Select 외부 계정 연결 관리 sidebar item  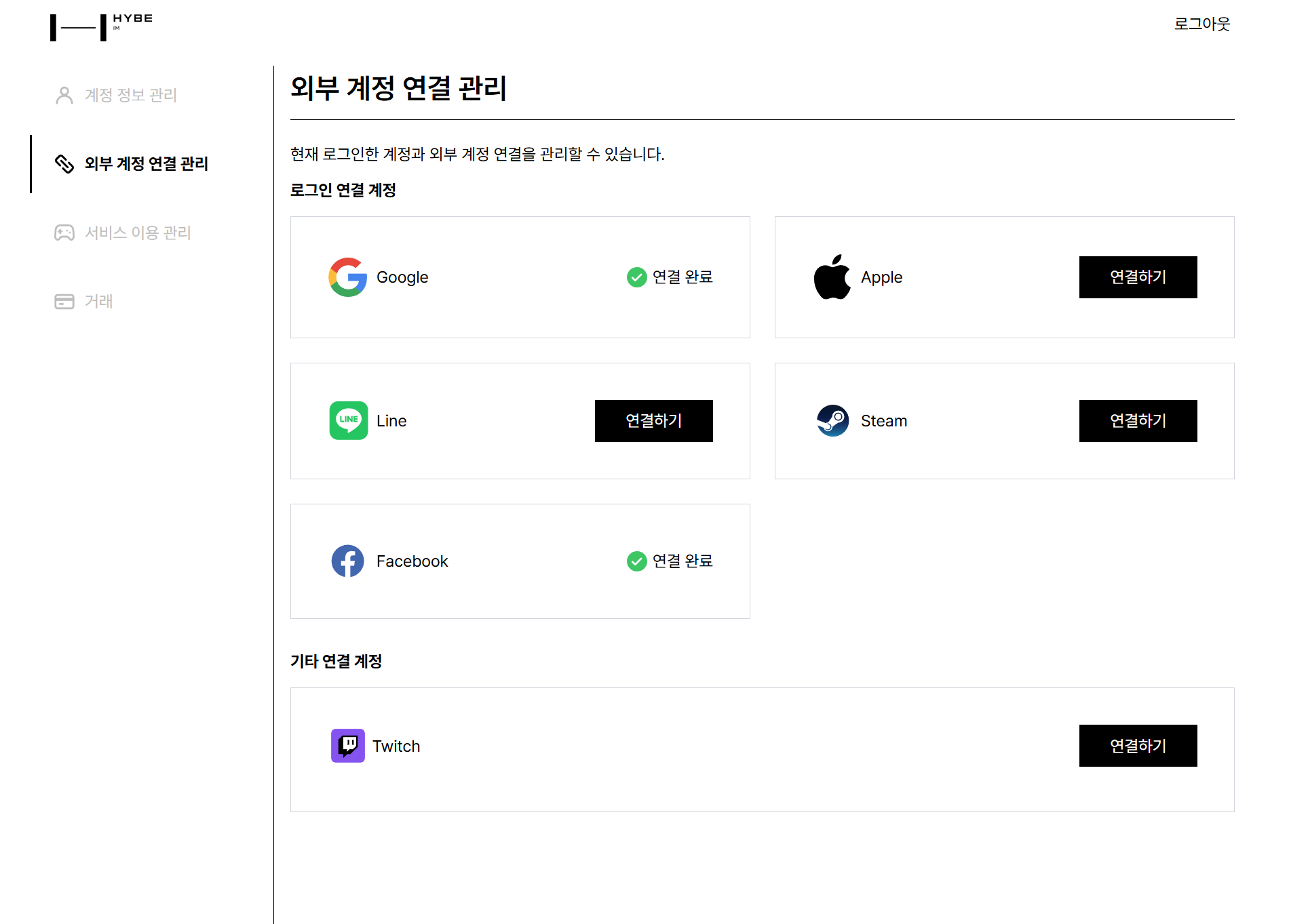146,164
